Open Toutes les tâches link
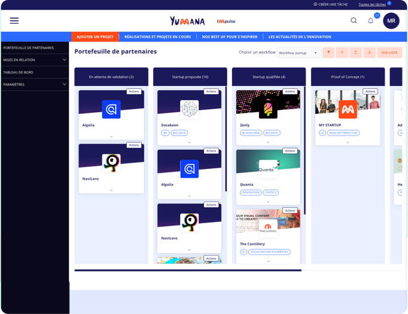The image size is (408, 314). tap(372, 4)
